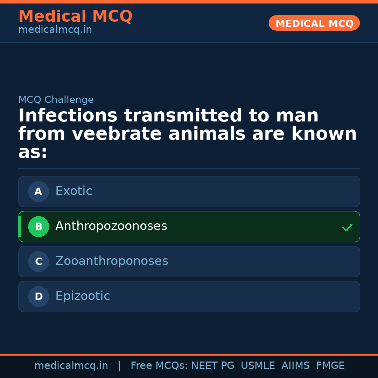
Task: Open the Medical MCQ header title
Action: [75, 16]
